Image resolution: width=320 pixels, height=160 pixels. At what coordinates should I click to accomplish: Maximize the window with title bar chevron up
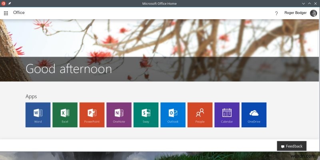pyautogui.click(x=310, y=4)
